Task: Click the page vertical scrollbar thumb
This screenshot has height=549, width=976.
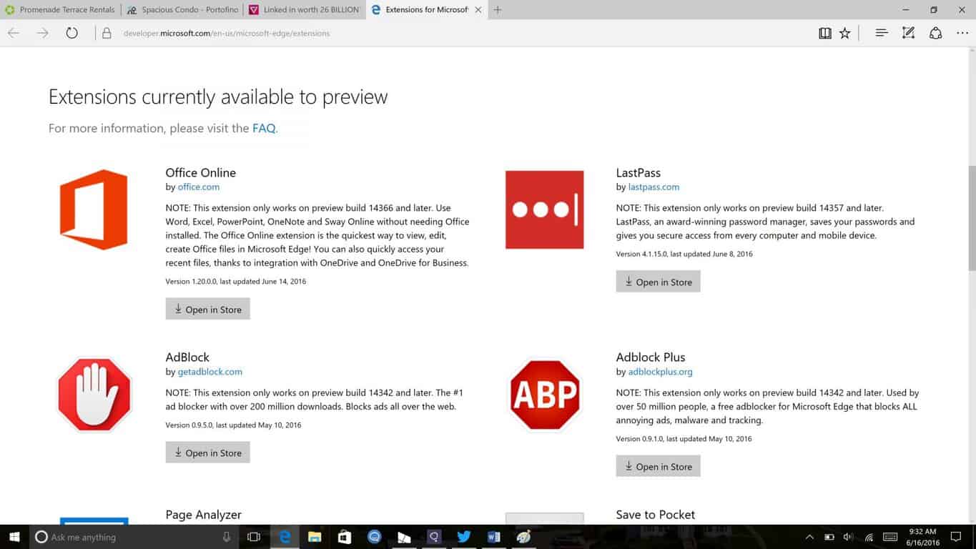Action: pyautogui.click(x=972, y=218)
